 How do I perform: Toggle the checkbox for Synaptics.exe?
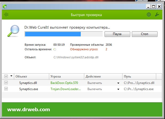[6, 89]
